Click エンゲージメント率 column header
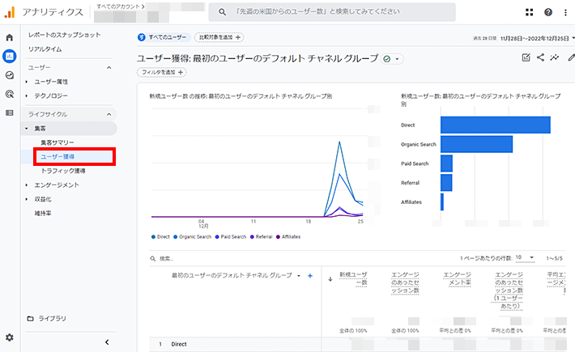The height and width of the screenshot is (352, 575). click(x=457, y=278)
